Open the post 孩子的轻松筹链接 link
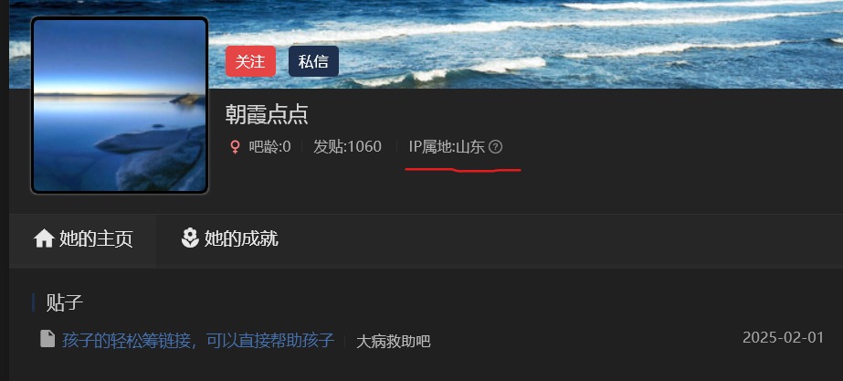Viewport: 843px width, 381px height. click(198, 341)
